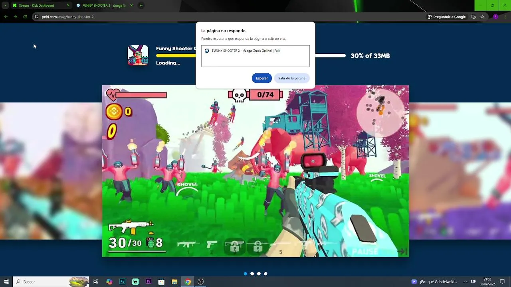This screenshot has width=511, height=287.
Task: Select the second carousel dot
Action: pyautogui.click(x=252, y=274)
